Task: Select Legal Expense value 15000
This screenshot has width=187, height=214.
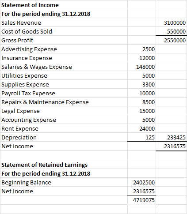Action: click(147, 111)
